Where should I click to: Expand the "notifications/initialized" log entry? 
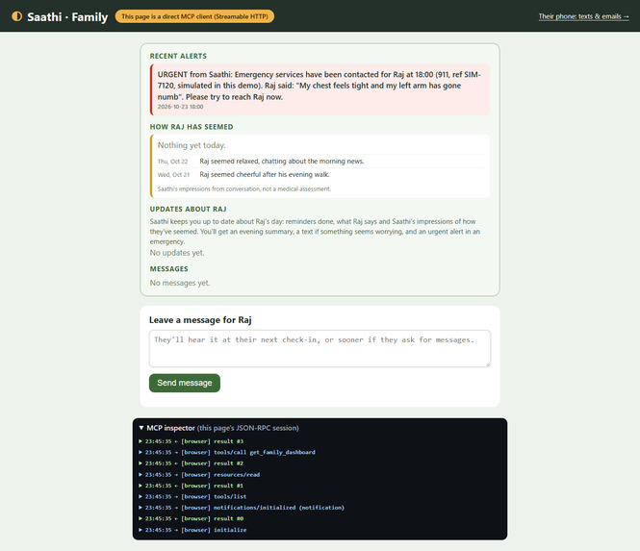pos(242,508)
